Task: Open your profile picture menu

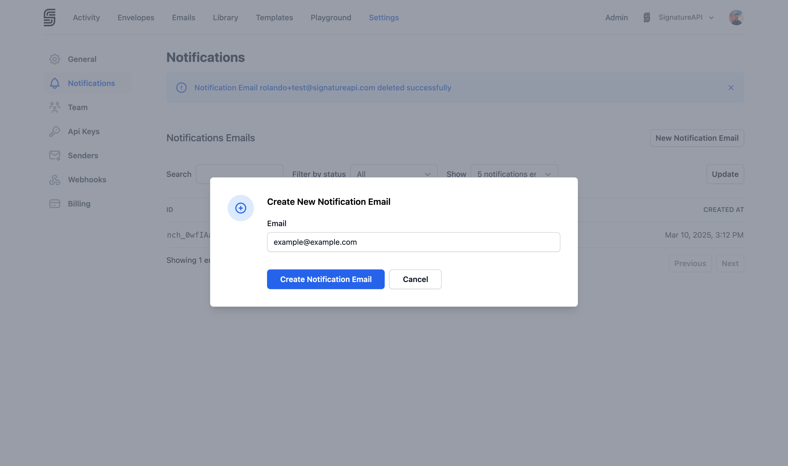Action: point(736,17)
